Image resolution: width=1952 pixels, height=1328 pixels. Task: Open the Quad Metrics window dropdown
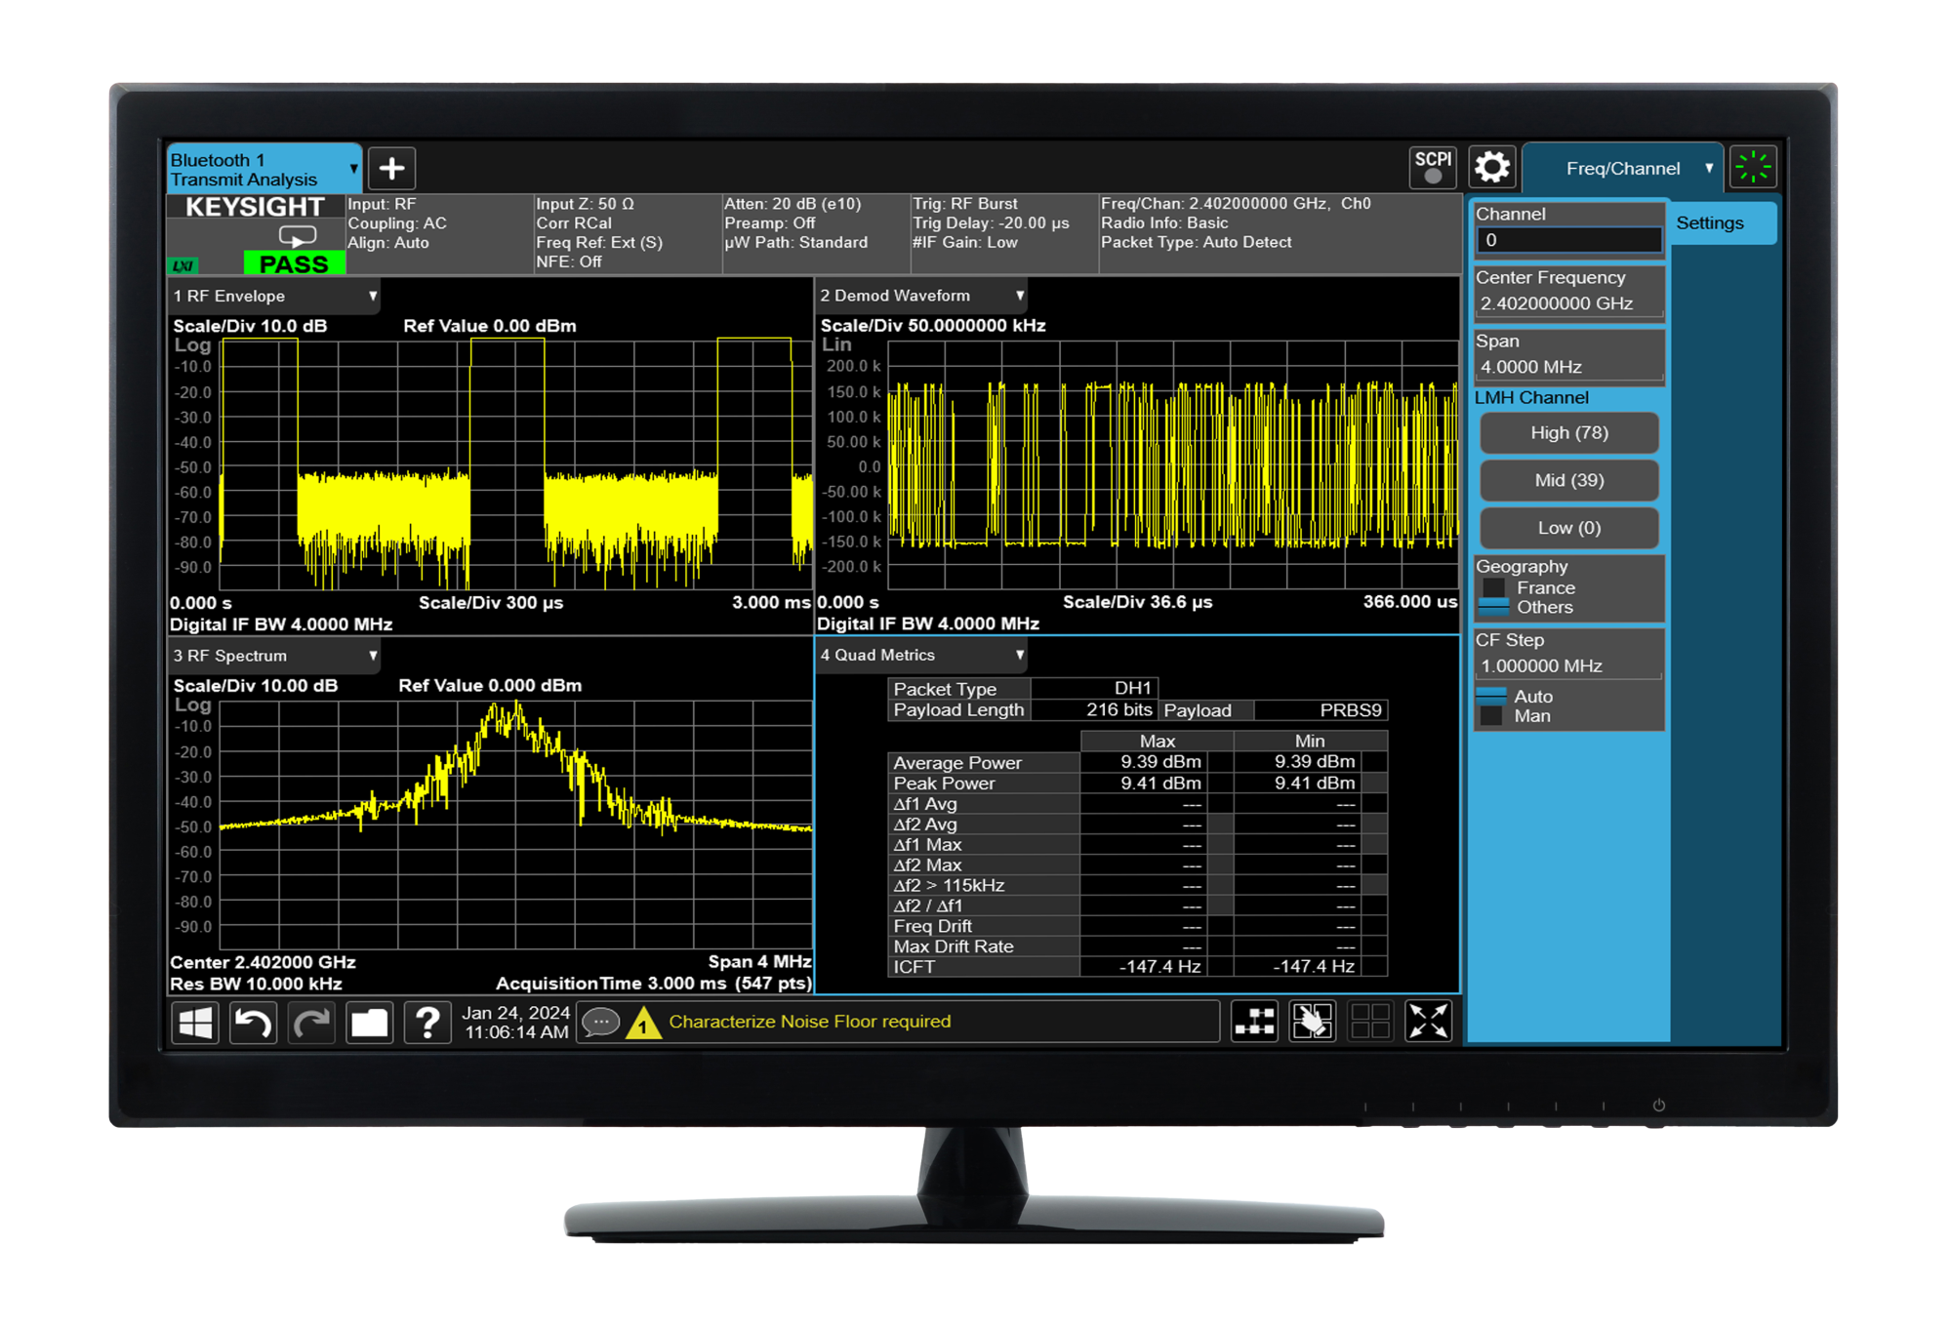[1019, 655]
